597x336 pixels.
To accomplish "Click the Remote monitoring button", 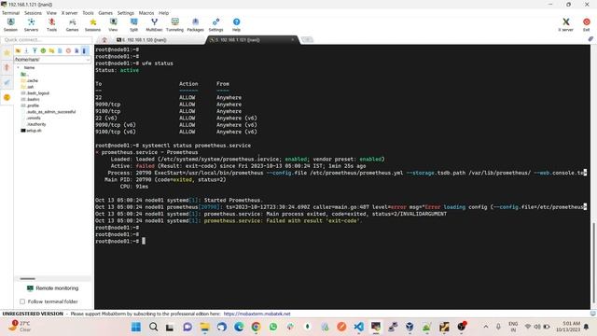I will (53, 288).
